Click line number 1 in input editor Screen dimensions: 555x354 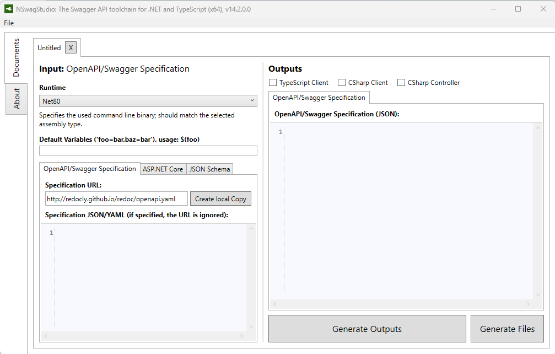[x=51, y=233]
